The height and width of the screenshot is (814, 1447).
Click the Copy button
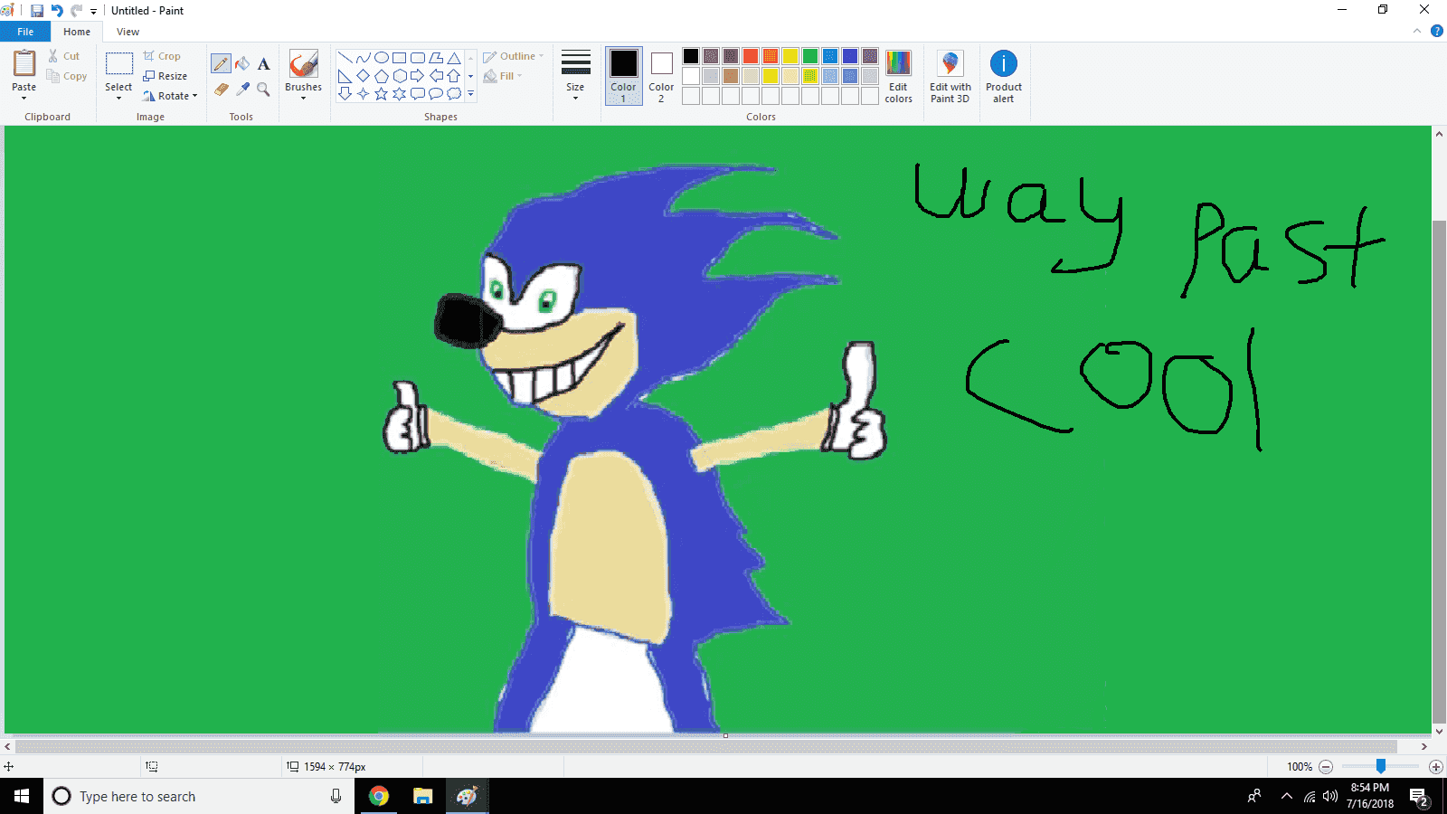(67, 76)
